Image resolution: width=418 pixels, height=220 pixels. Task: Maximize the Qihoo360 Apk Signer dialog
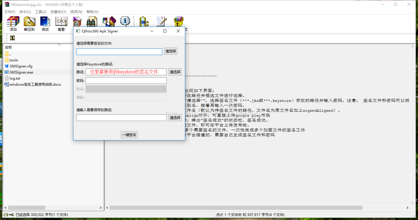(165, 31)
